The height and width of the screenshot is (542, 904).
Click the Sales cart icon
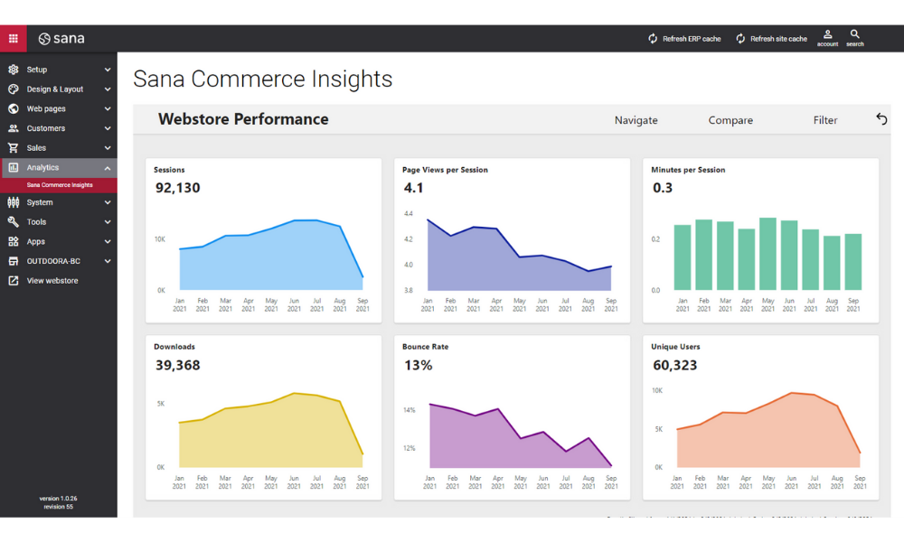14,148
